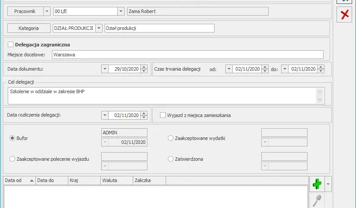Enable Wyjazd z miejsca zamieszkania checkbox

point(163,115)
